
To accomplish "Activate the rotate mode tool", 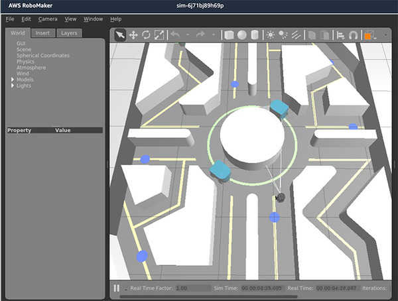I will 146,34.
